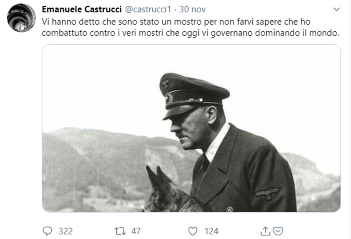This screenshot has height=239, width=351.
Task: Click the peaked cap in the photo
Action: click(194, 95)
